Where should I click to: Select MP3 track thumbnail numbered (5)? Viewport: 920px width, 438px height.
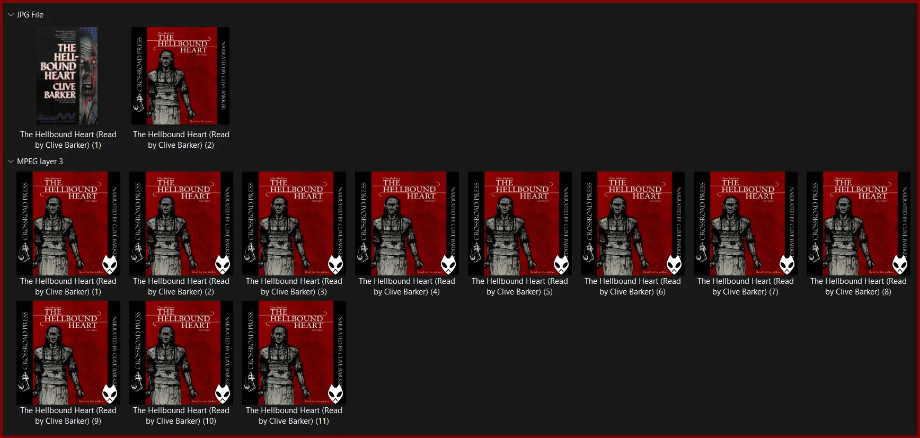[520, 224]
